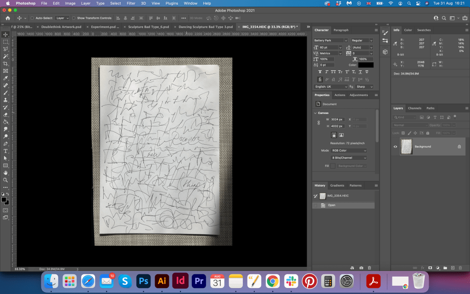This screenshot has width=470, height=294.
Task: Check Show Transform Controls option
Action: coord(74,18)
